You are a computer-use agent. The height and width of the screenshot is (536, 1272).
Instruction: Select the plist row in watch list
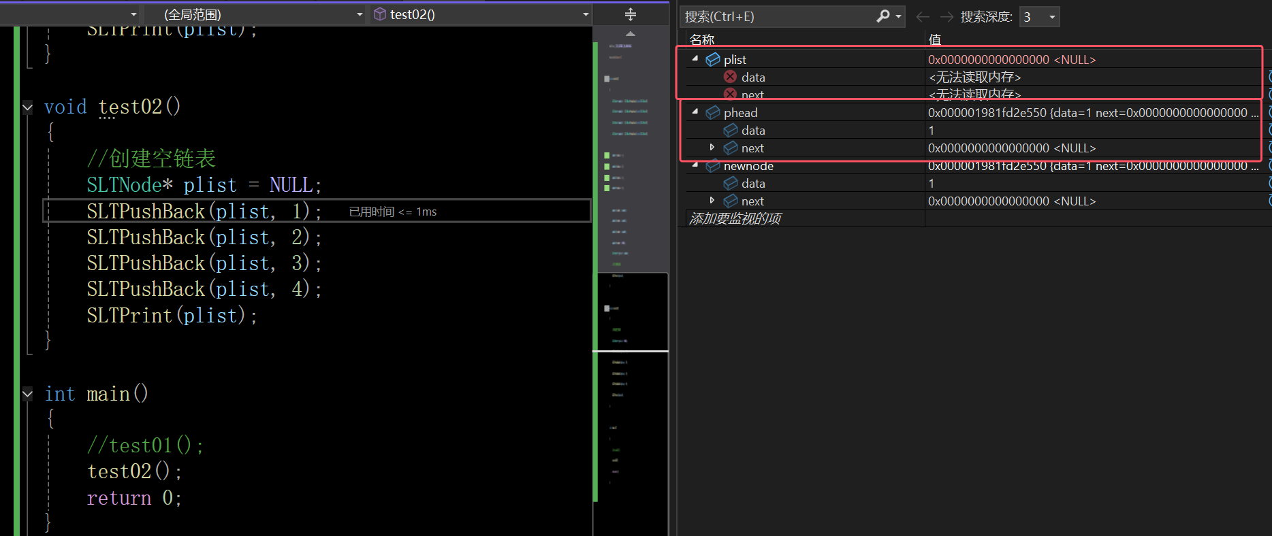coord(974,59)
